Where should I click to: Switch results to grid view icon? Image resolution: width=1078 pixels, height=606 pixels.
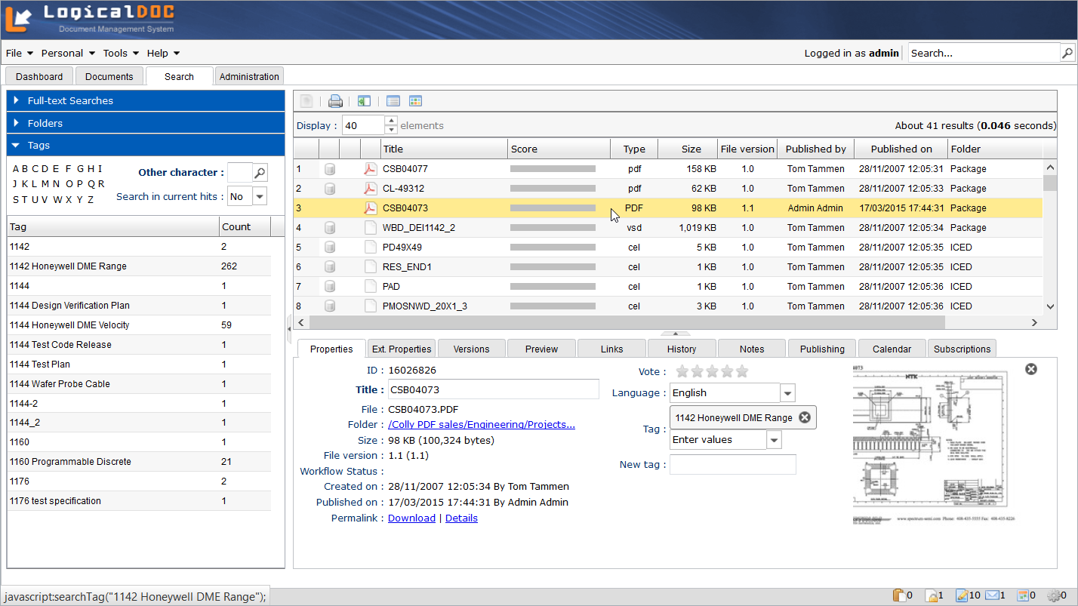point(416,100)
